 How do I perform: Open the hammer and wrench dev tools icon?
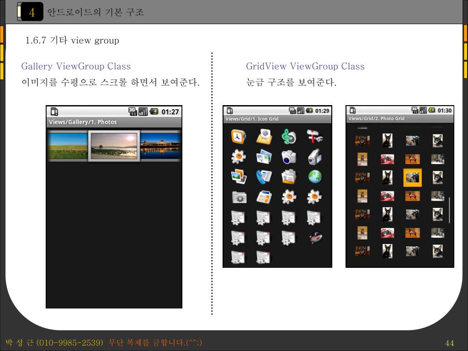pyautogui.click(x=314, y=136)
